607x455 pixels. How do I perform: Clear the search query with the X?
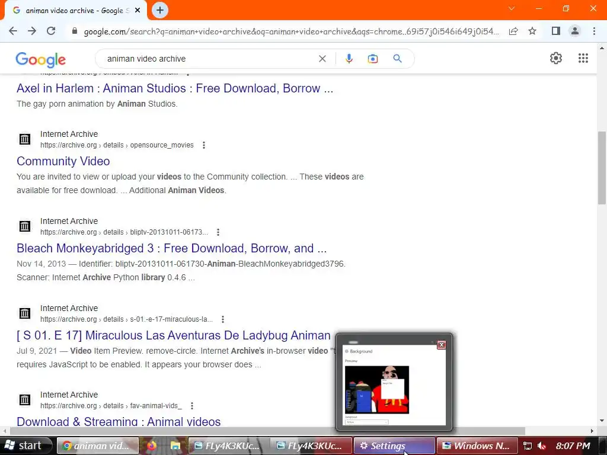[x=322, y=59]
